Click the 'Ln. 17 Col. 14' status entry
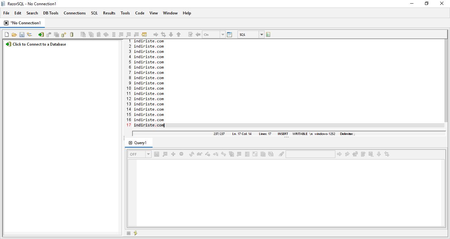Viewport: 450px width, 239px height. pyautogui.click(x=242, y=134)
